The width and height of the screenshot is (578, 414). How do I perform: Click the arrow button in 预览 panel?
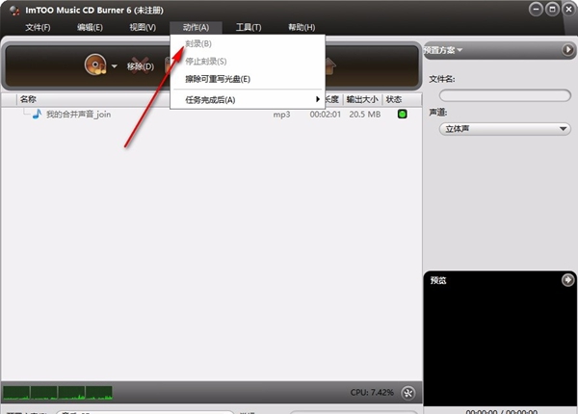(x=567, y=280)
